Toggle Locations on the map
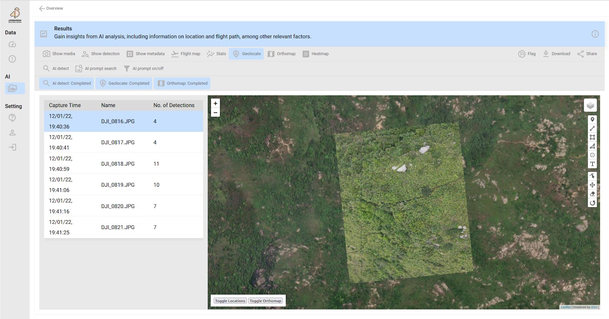The height and width of the screenshot is (319, 609). point(230,301)
